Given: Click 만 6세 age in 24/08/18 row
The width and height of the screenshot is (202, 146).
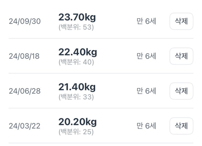Looking at the screenshot, I should (146, 56).
